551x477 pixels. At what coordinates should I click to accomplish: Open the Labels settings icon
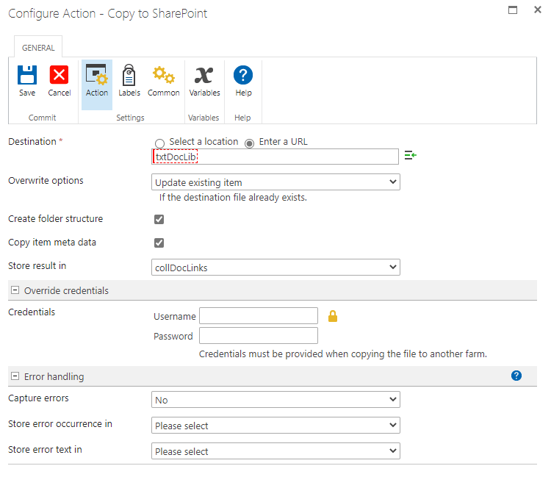(x=129, y=75)
